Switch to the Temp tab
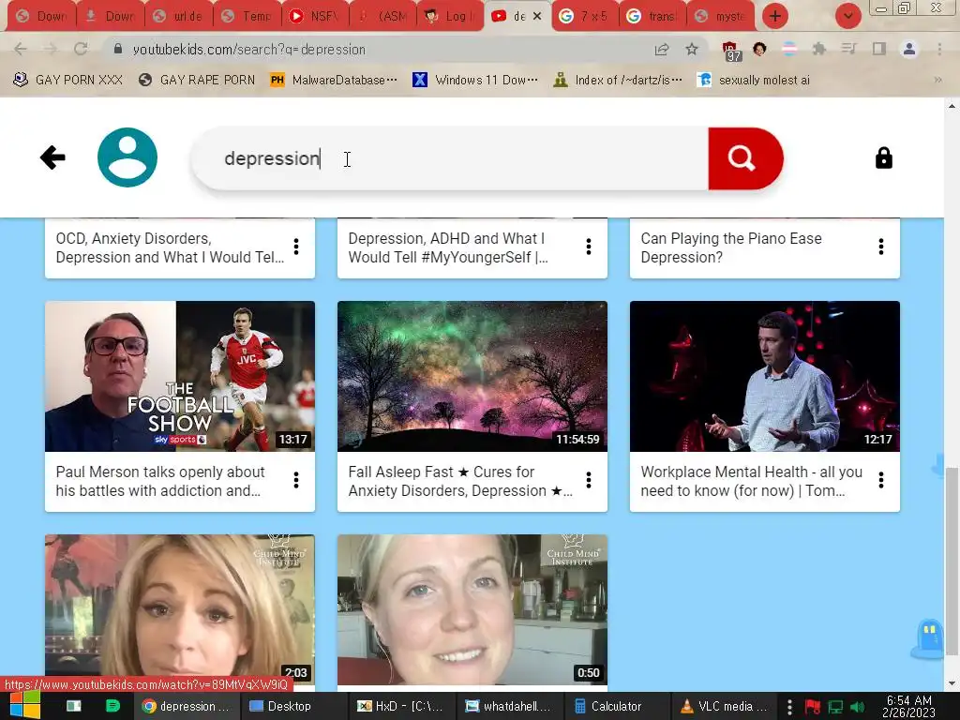The width and height of the screenshot is (960, 720). point(247,16)
